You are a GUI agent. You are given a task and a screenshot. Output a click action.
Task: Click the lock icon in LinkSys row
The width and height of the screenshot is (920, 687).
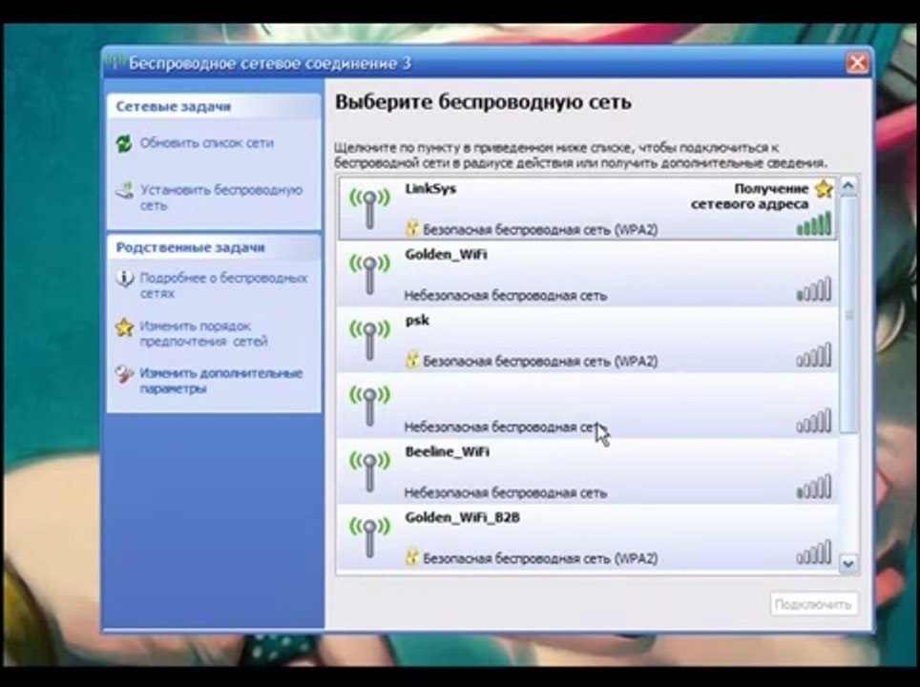pyautogui.click(x=412, y=228)
